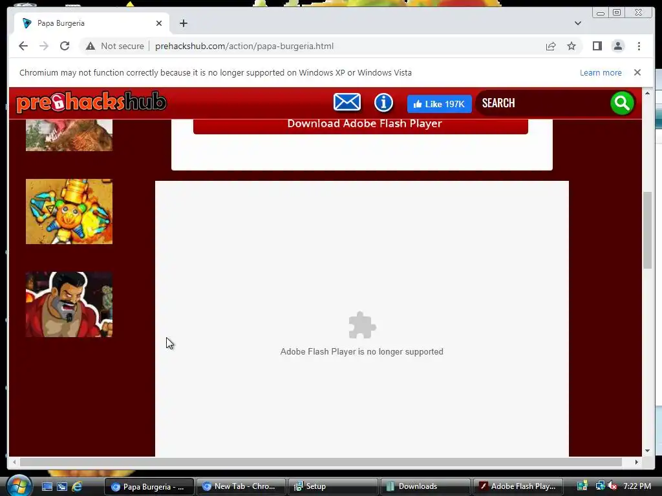The image size is (662, 496).
Task: Click Show Desktop quick launch icon
Action: coord(47,487)
